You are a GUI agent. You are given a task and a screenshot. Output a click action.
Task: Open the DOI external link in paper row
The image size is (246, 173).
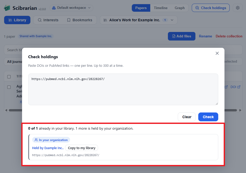pyautogui.click(x=235, y=87)
